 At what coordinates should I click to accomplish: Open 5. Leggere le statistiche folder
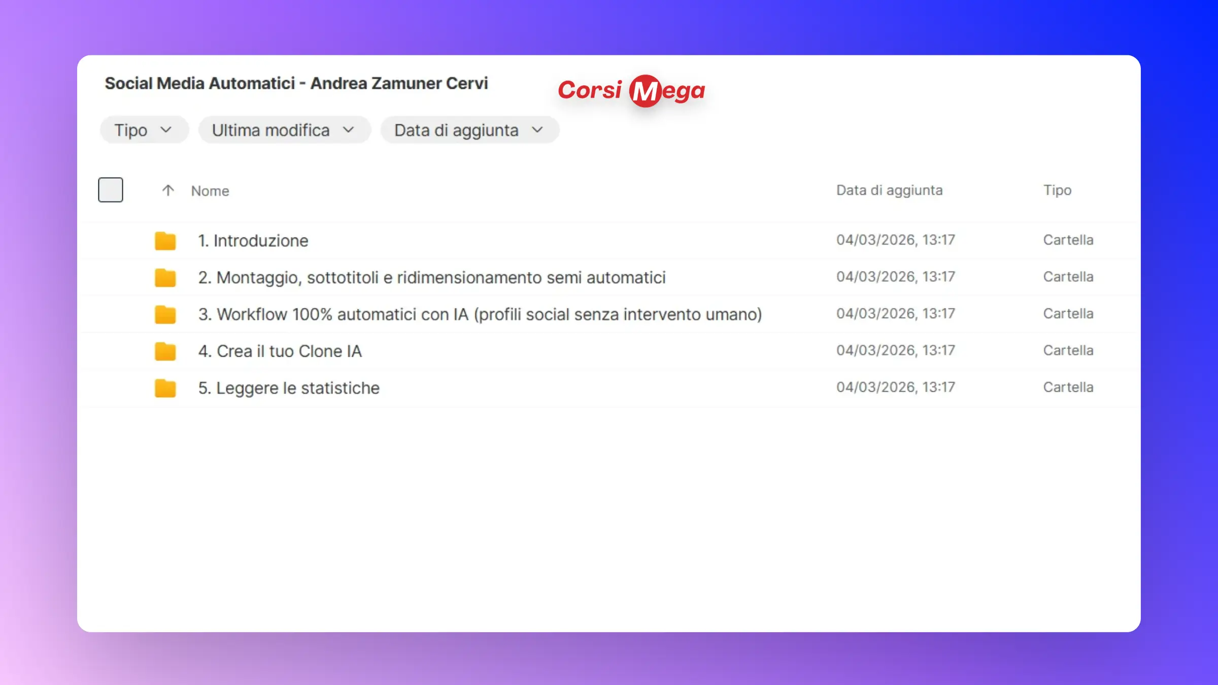tap(289, 388)
